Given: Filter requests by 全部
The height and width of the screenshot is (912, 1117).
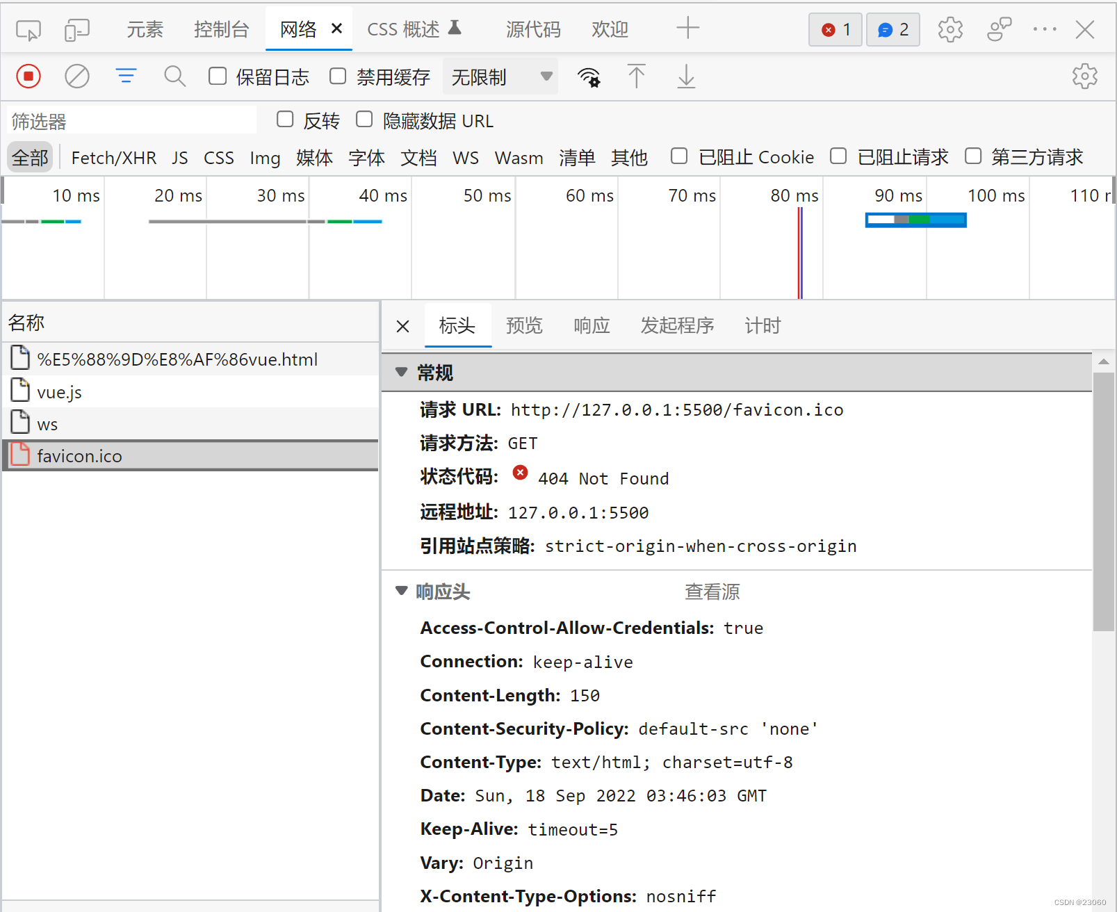Looking at the screenshot, I should point(31,157).
